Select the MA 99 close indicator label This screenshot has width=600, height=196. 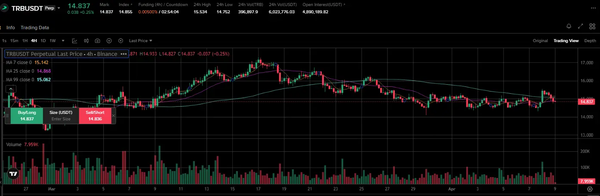coord(28,80)
